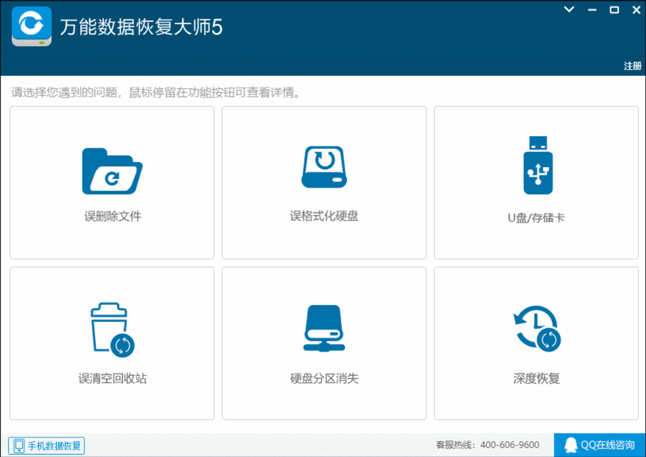Viewport: 646px width, 457px height.
Task: Minimize the recovery app window
Action: point(592,10)
